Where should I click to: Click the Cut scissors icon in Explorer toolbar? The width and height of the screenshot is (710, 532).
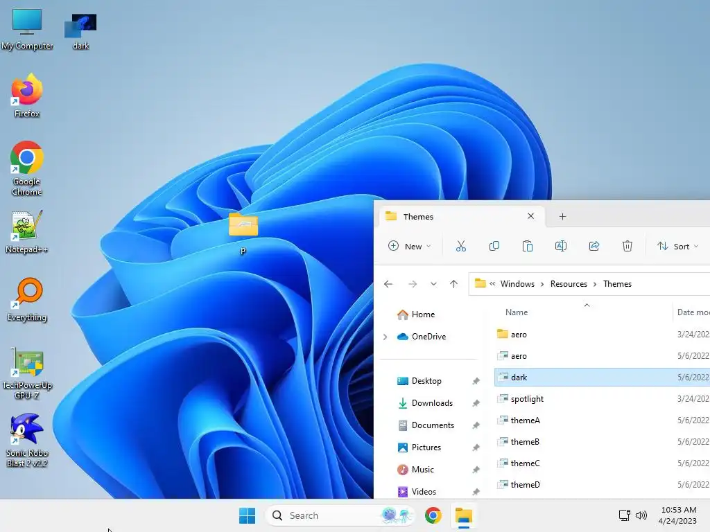(460, 246)
